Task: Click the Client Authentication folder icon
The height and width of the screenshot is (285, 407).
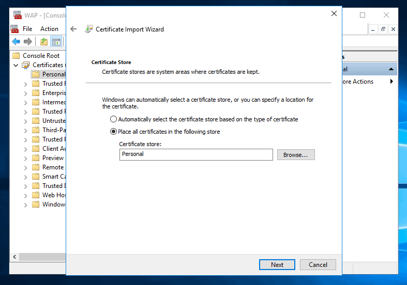Action: pos(36,149)
